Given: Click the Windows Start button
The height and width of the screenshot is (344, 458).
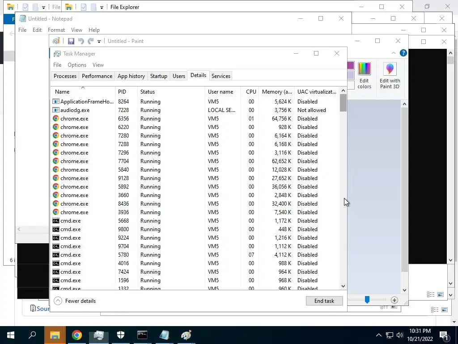Looking at the screenshot, I should (x=11, y=335).
